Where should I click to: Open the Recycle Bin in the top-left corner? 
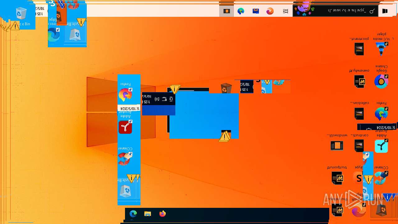(x=21, y=13)
